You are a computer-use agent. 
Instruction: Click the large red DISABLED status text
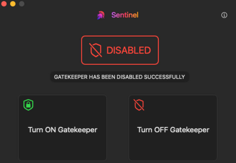coord(129,50)
